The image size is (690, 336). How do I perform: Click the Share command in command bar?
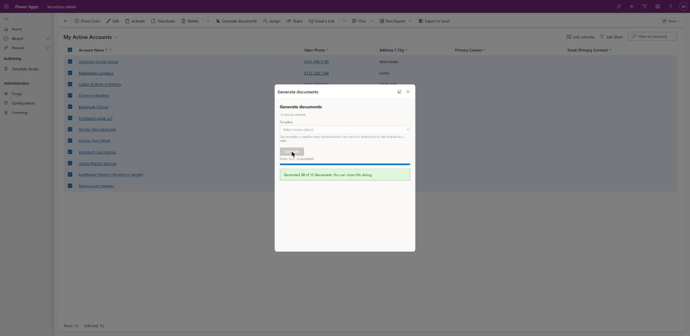[294, 21]
